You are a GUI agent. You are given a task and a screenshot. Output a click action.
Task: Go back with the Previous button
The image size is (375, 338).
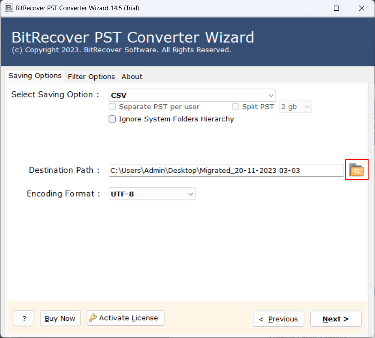tap(279, 319)
